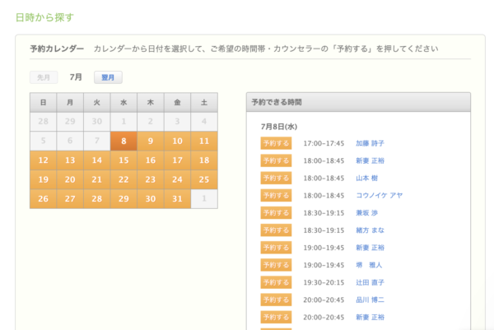Select the 23rd on the calendar

pos(151,179)
